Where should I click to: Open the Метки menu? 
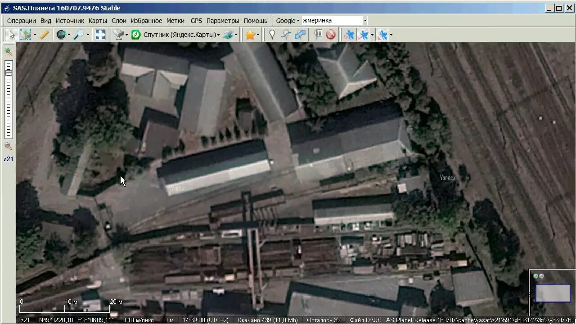point(175,21)
